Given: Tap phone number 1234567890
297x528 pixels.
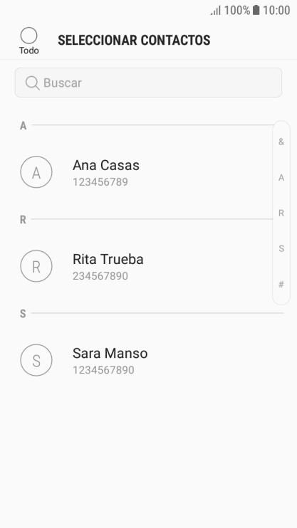Looking at the screenshot, I should pyautogui.click(x=103, y=370).
